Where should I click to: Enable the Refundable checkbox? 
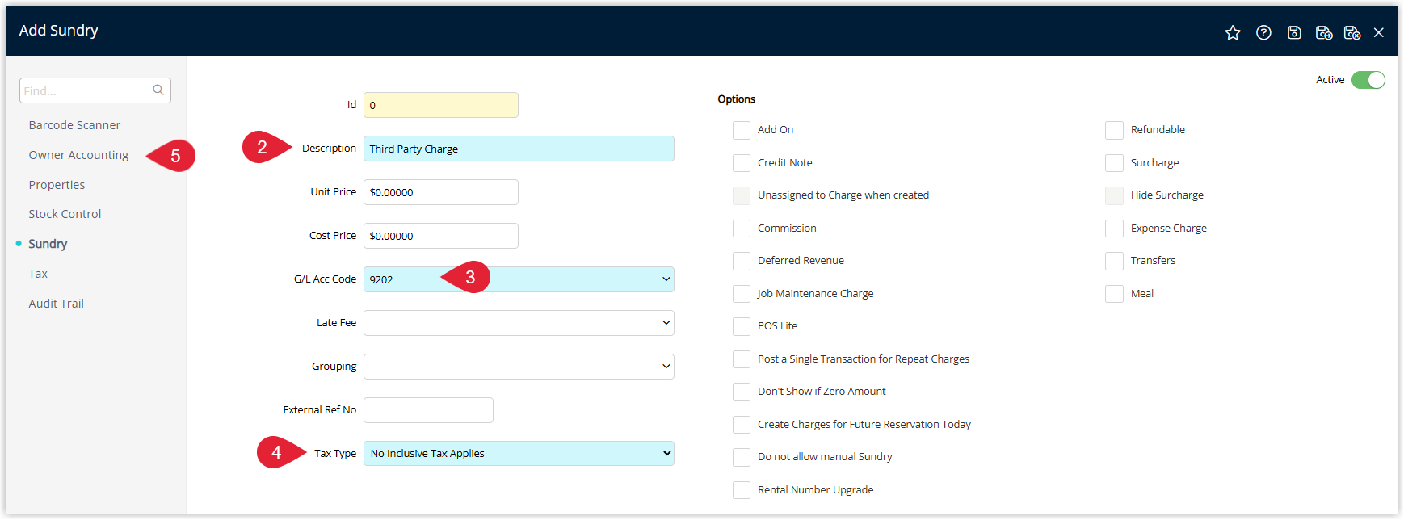click(1114, 130)
